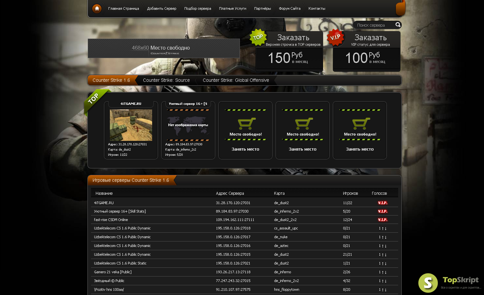Viewport: 484px width, 295px height.
Task: Click the orange home icon in navigation
Action: pos(97,8)
